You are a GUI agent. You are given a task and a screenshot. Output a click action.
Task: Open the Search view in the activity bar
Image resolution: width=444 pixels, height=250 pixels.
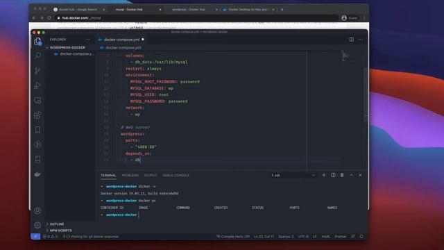click(37, 56)
